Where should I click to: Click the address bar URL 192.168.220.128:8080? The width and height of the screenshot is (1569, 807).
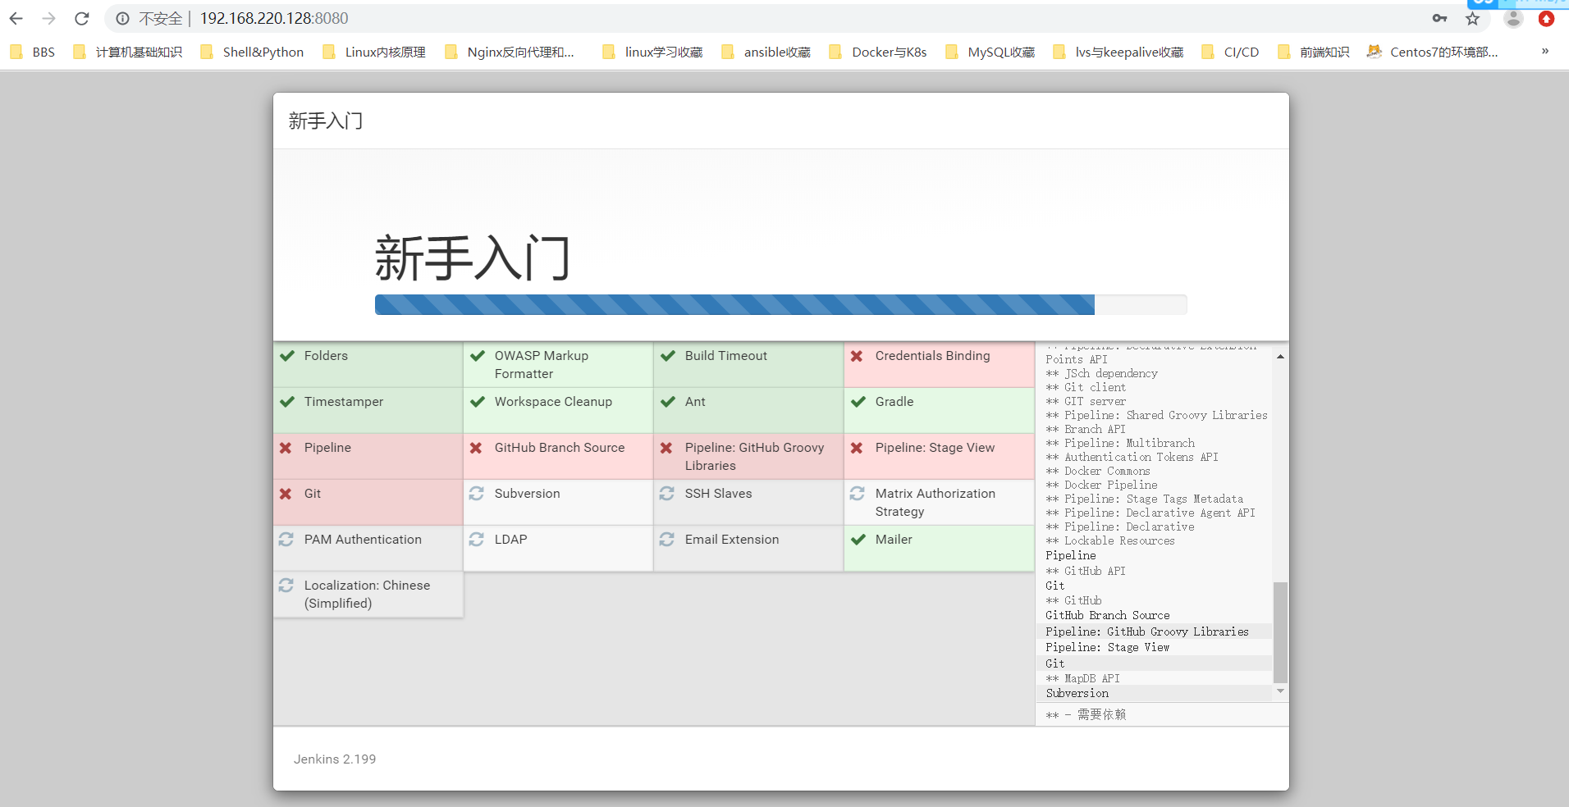[x=274, y=18]
